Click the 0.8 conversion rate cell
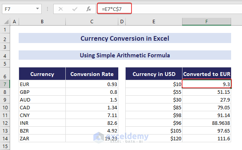242x150 pixels. [92, 92]
